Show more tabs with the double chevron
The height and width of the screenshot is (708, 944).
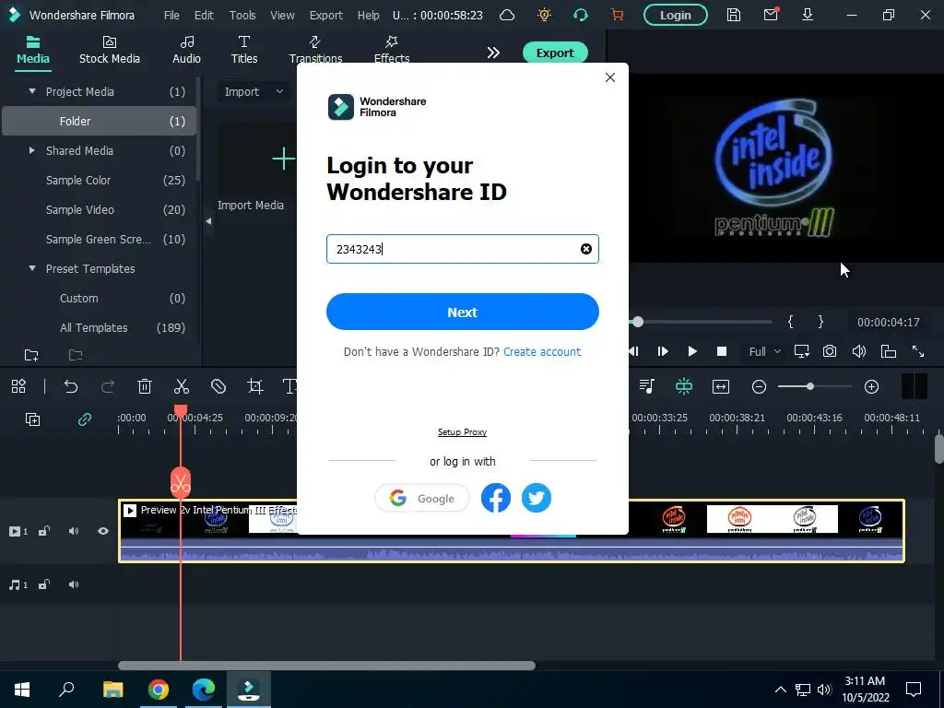(493, 53)
